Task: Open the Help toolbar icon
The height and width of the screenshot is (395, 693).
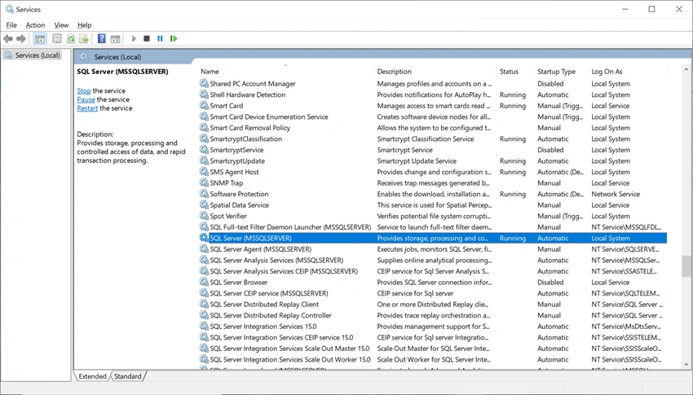Action: click(x=102, y=39)
